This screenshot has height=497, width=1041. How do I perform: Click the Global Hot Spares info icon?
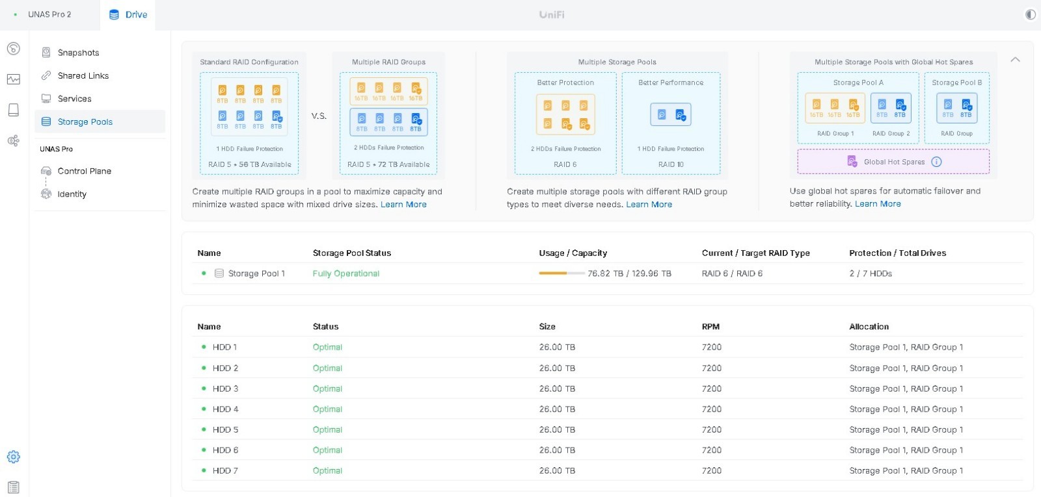[936, 162]
